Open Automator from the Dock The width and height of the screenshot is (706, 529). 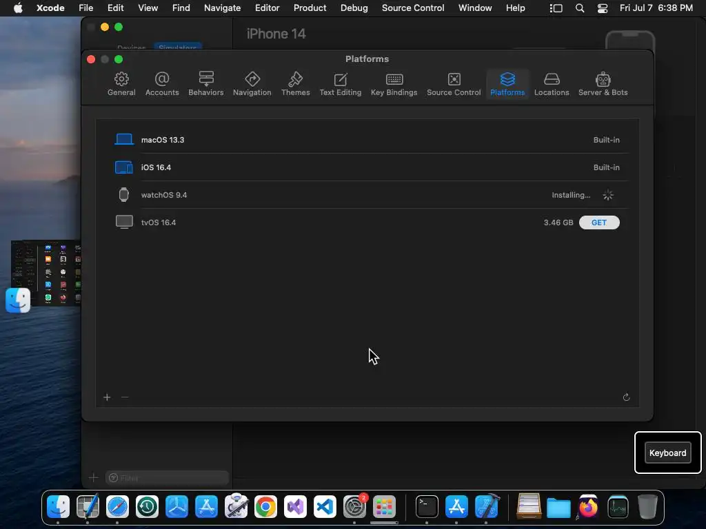[x=236, y=507]
